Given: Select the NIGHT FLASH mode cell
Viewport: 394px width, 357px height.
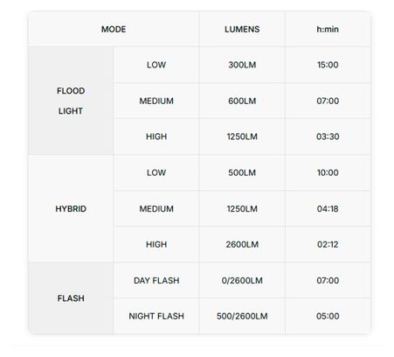Looking at the screenshot, I should pos(156,316).
